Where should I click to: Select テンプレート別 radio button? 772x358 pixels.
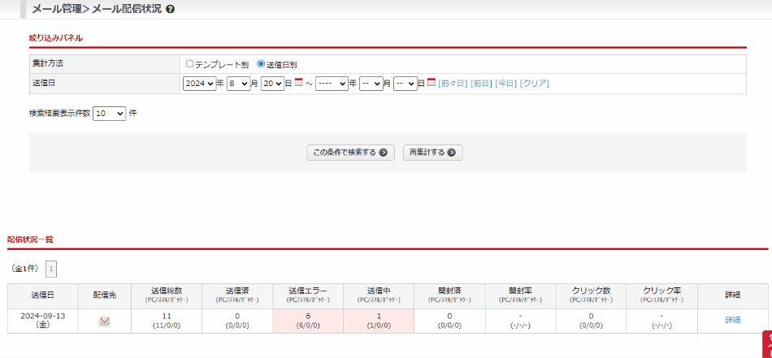(x=189, y=64)
